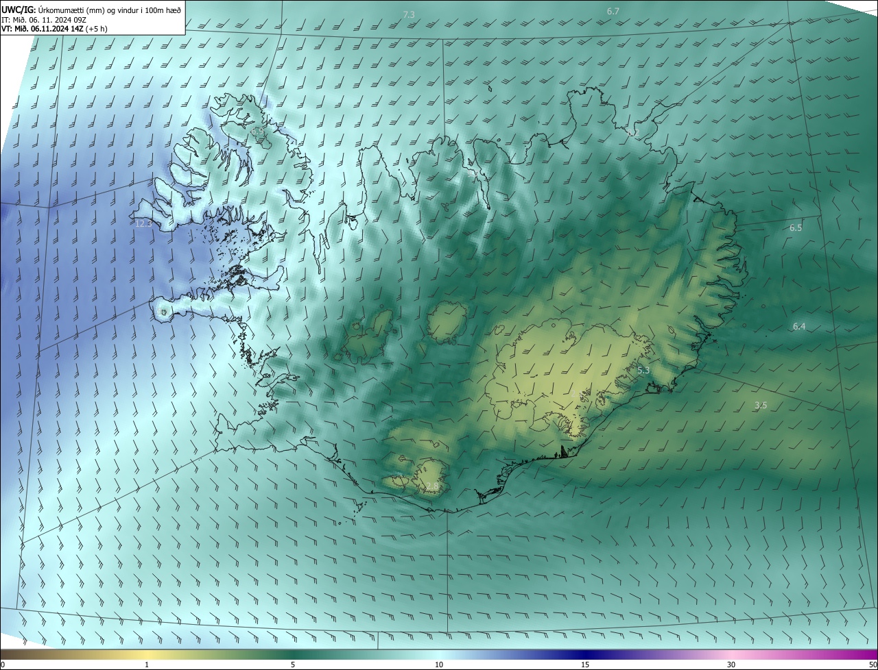
Task: Click the colorbar tick label '1'
Action: pos(147,665)
